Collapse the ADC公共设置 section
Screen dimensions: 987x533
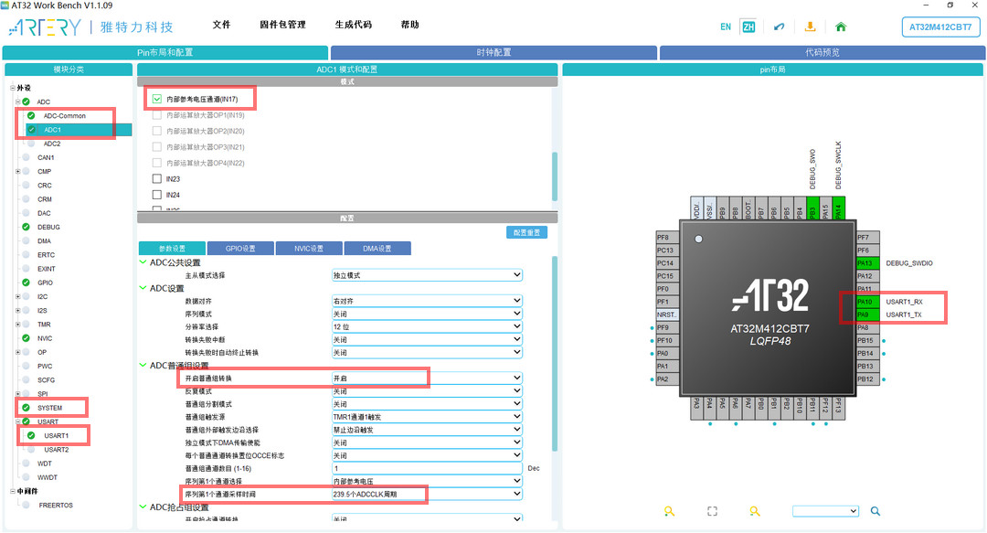[143, 262]
